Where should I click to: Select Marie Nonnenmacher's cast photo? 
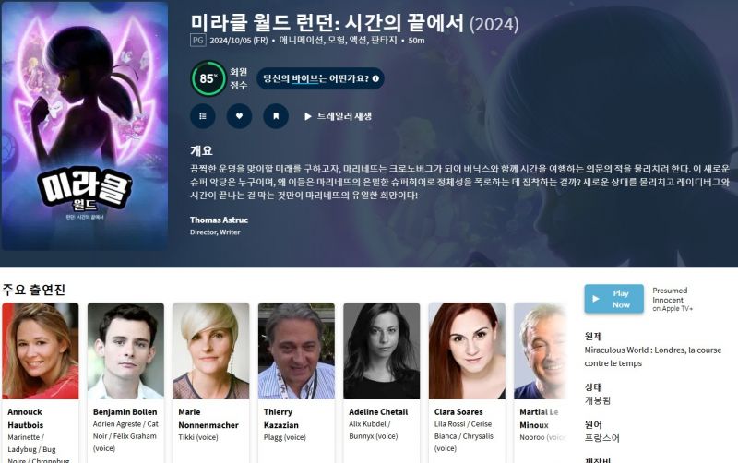(211, 351)
